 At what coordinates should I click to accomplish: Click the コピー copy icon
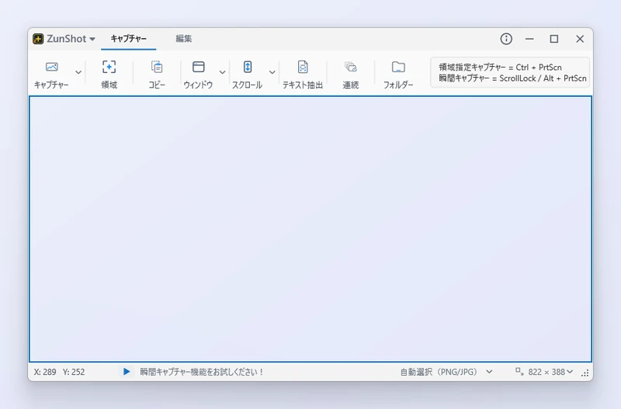(157, 67)
